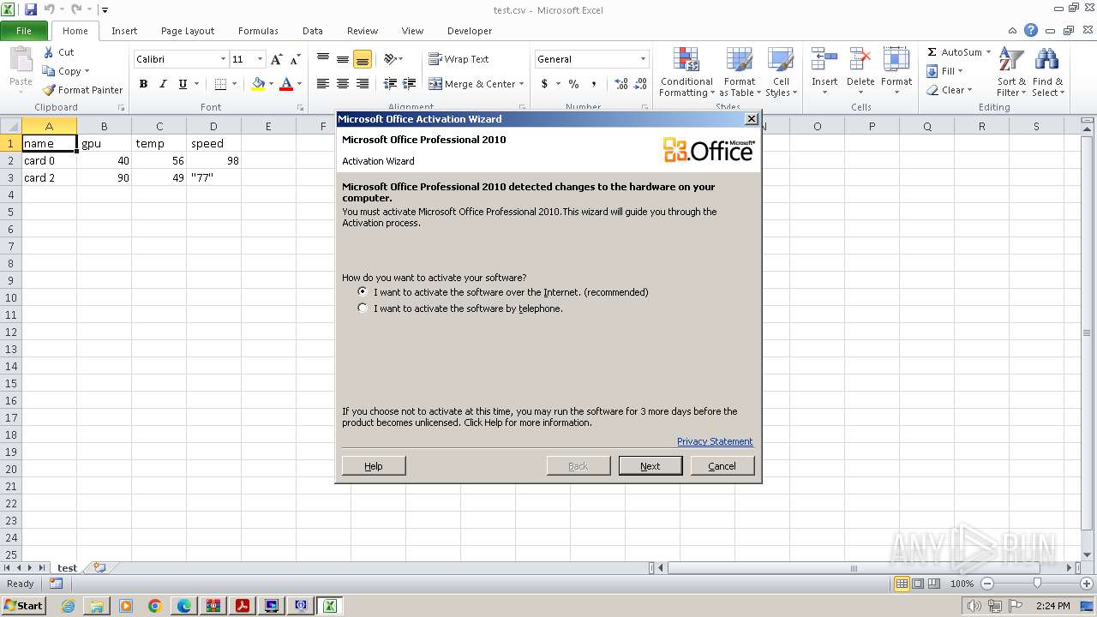Click the Insert cells icon

pyautogui.click(x=824, y=60)
